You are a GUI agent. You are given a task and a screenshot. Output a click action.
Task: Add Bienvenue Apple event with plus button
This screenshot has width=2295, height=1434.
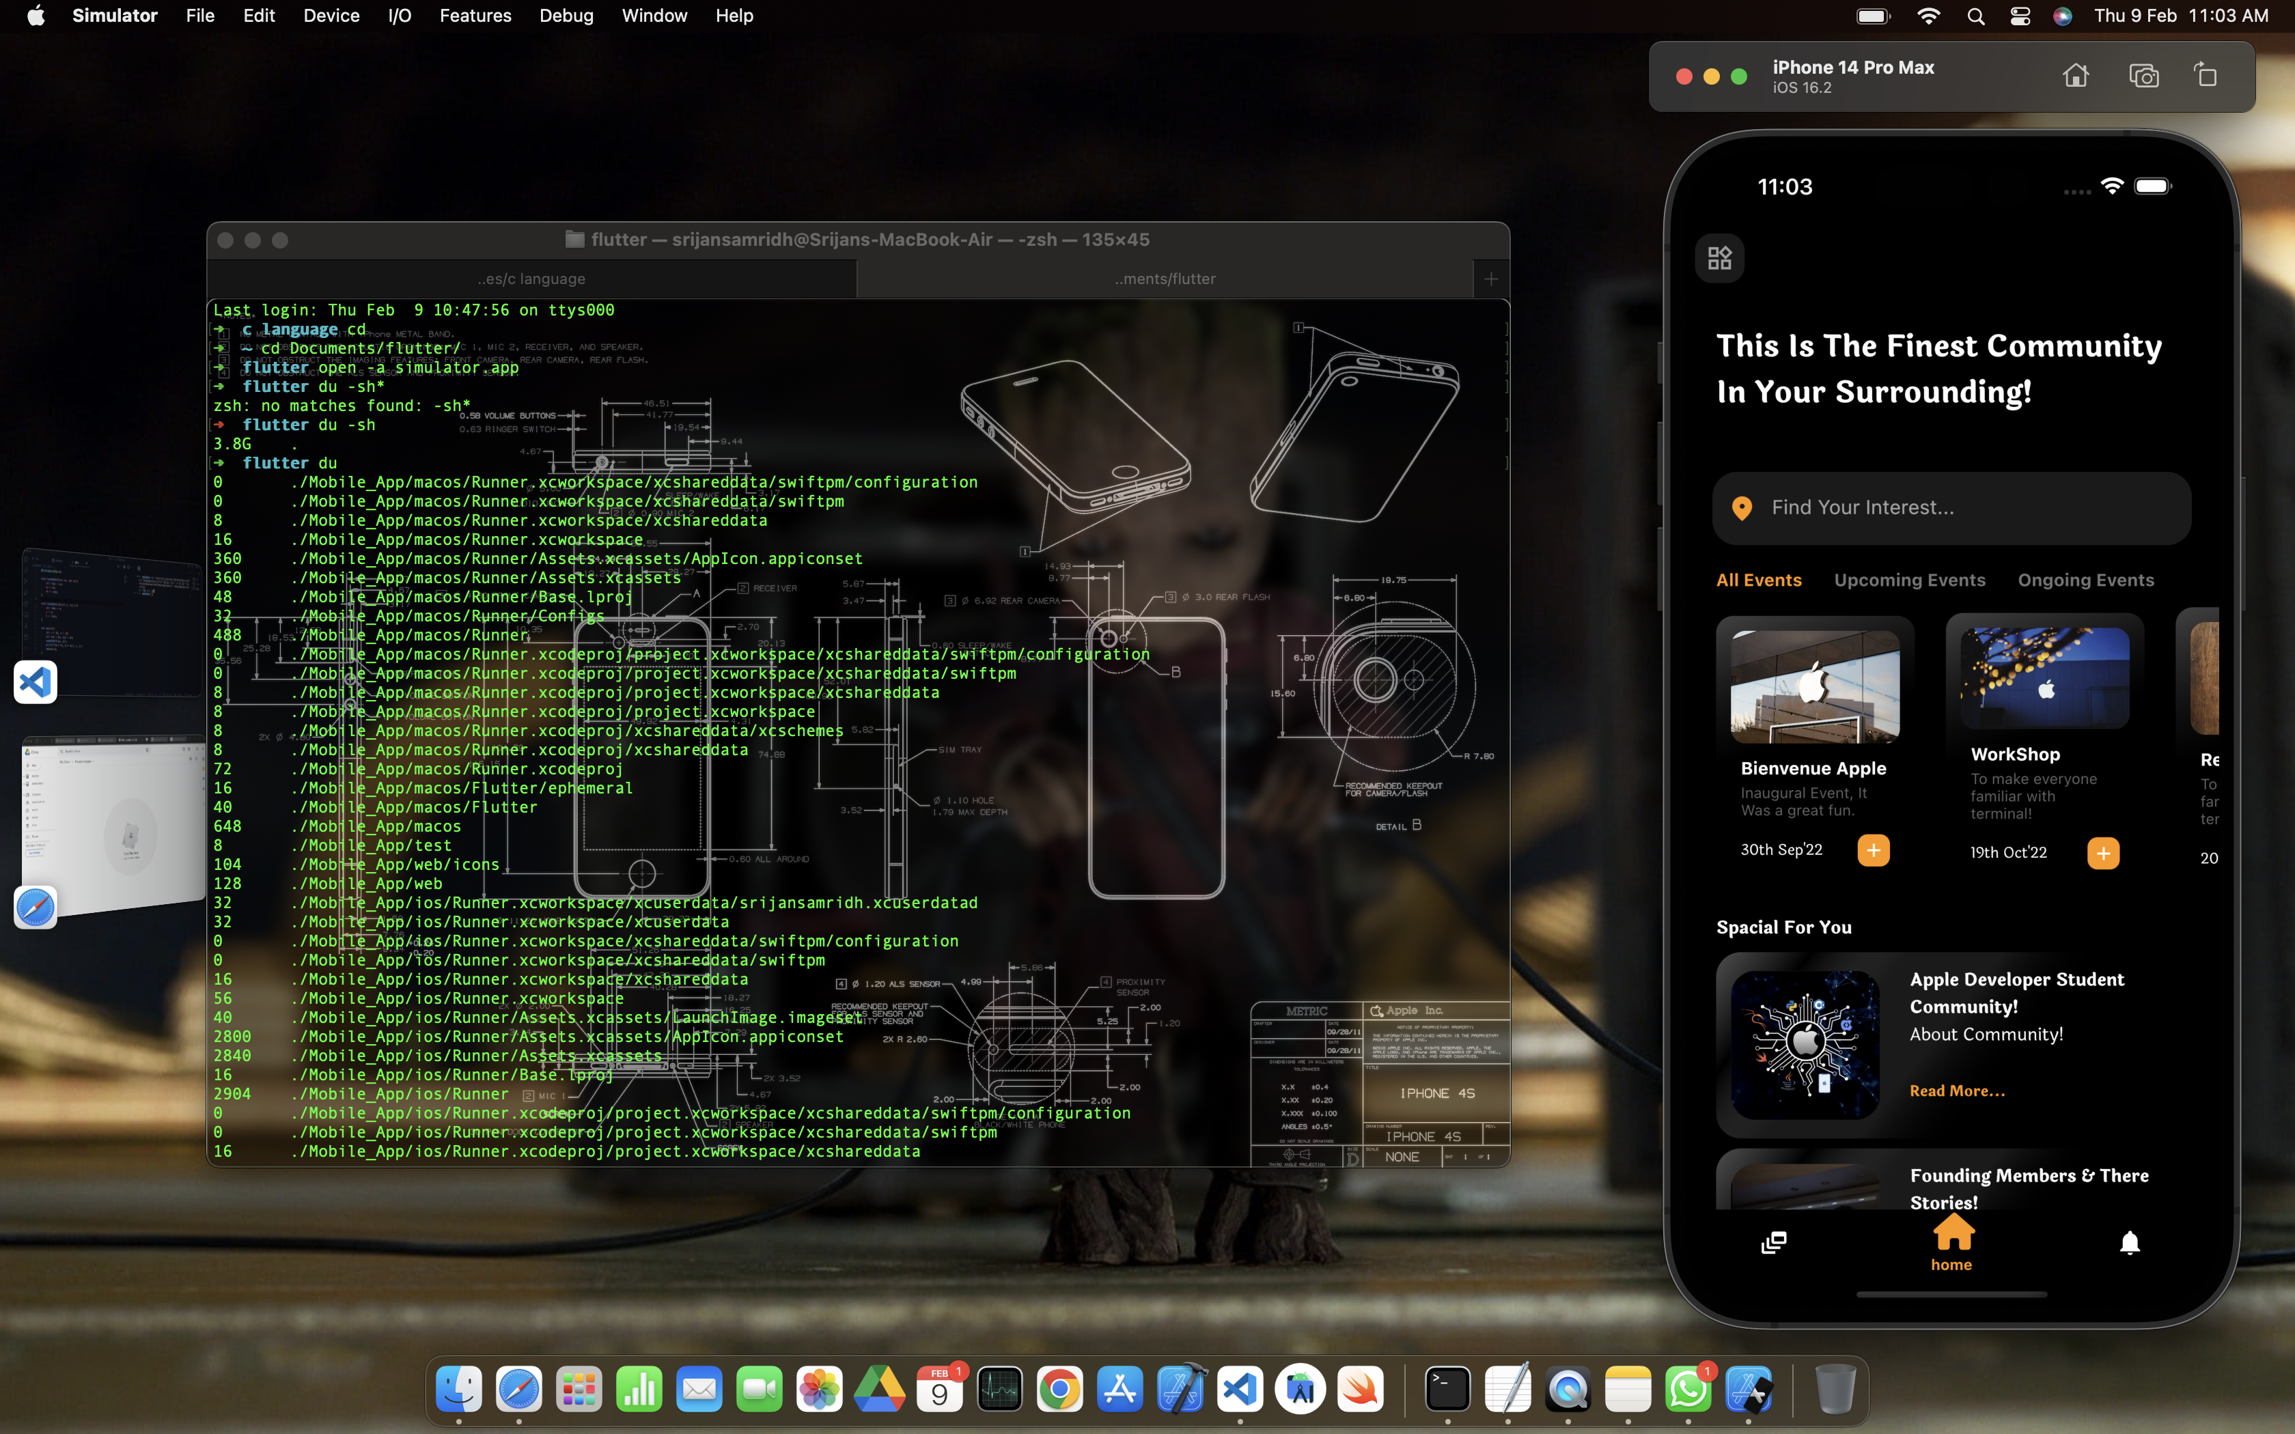coord(1873,849)
